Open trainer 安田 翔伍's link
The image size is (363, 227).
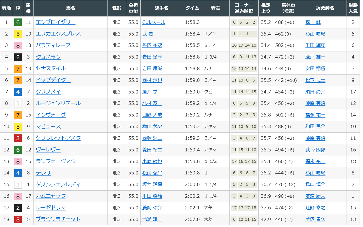pos(315,68)
